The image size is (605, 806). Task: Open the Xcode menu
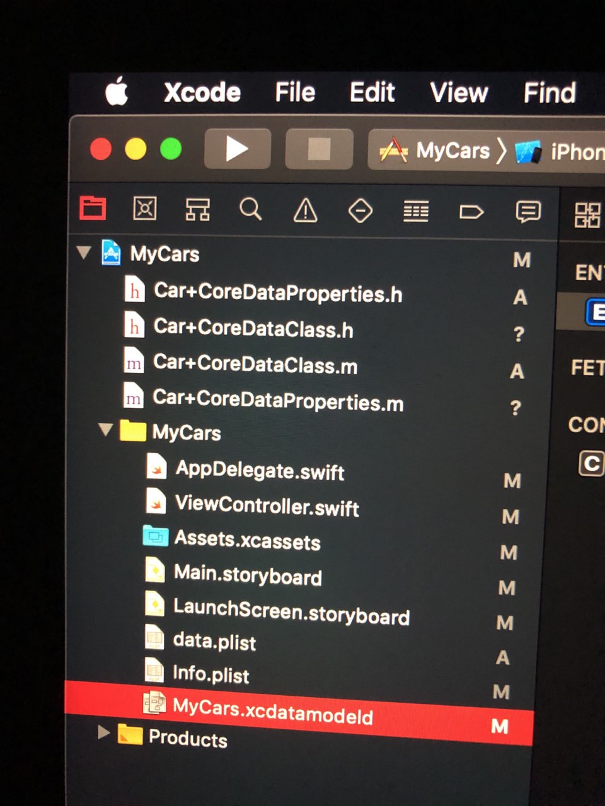click(x=202, y=93)
